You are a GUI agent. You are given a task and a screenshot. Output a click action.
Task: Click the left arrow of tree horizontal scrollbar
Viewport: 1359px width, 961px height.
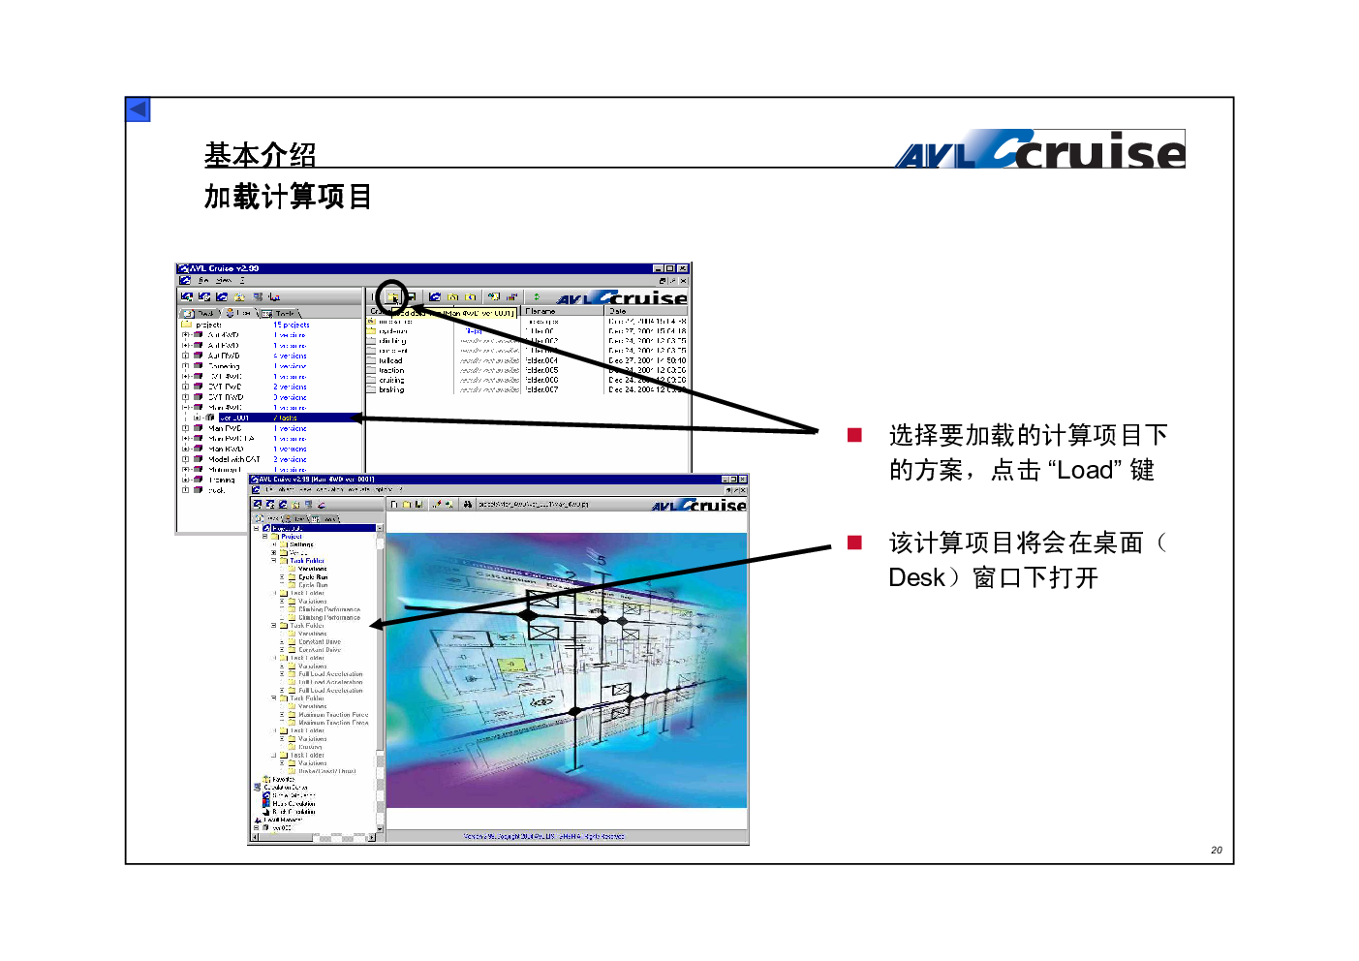256,838
